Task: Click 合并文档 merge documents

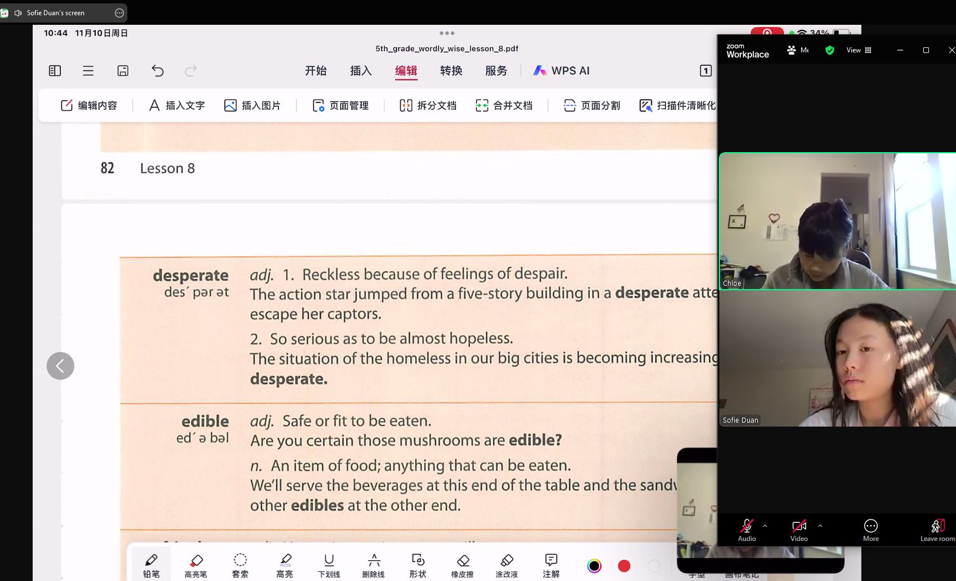Action: pyautogui.click(x=504, y=105)
